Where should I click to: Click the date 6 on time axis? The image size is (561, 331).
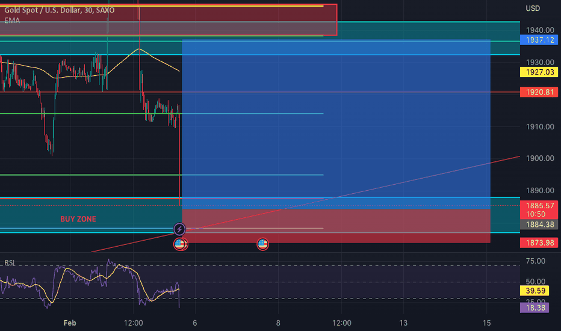tap(194, 323)
